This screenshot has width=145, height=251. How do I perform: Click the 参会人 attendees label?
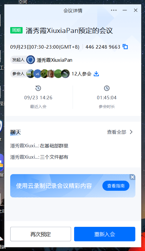(x=18, y=74)
